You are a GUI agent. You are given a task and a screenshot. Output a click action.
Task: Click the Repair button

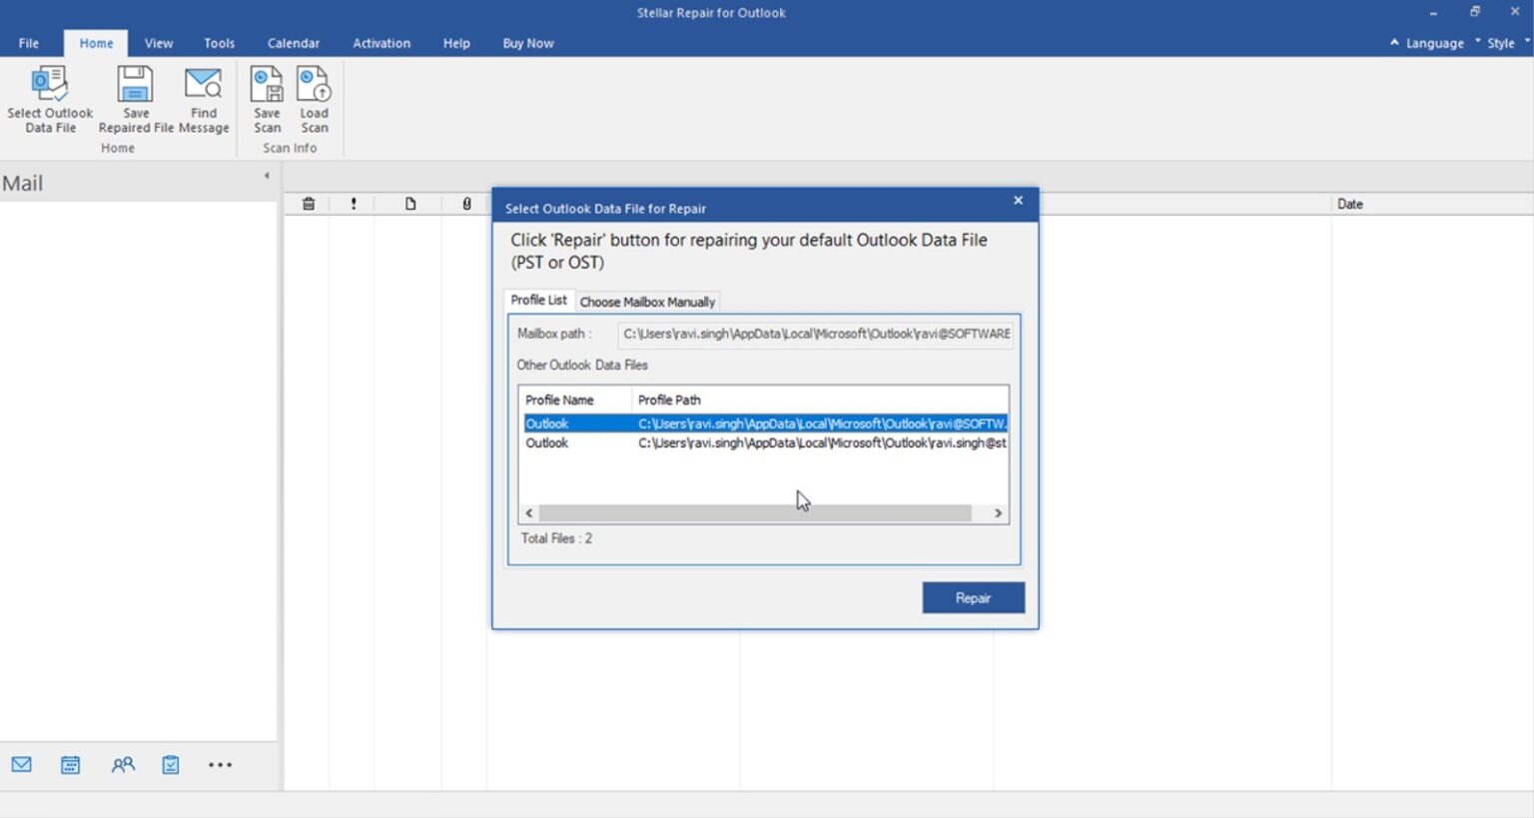[x=973, y=597]
